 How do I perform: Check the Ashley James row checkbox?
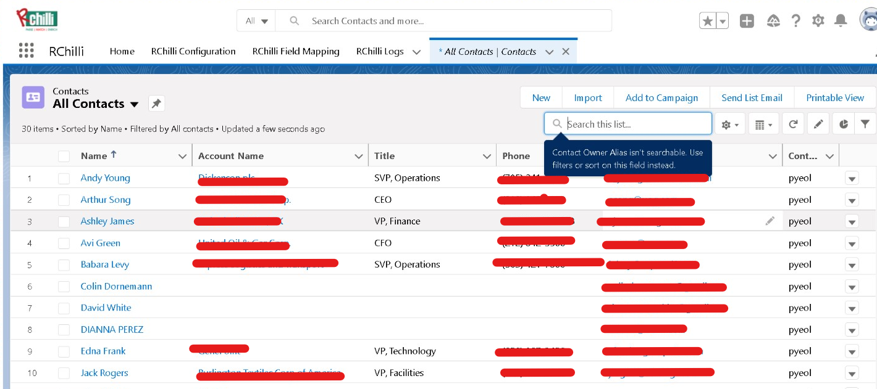pos(64,221)
